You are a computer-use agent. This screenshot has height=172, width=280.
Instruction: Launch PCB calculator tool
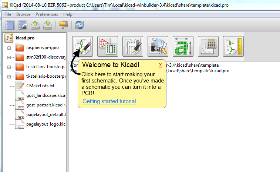click(208, 46)
